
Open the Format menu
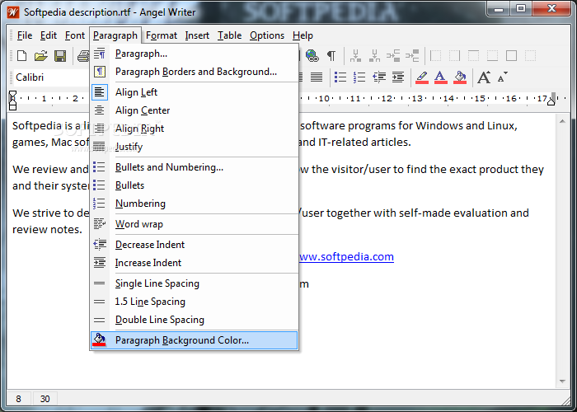[162, 35]
